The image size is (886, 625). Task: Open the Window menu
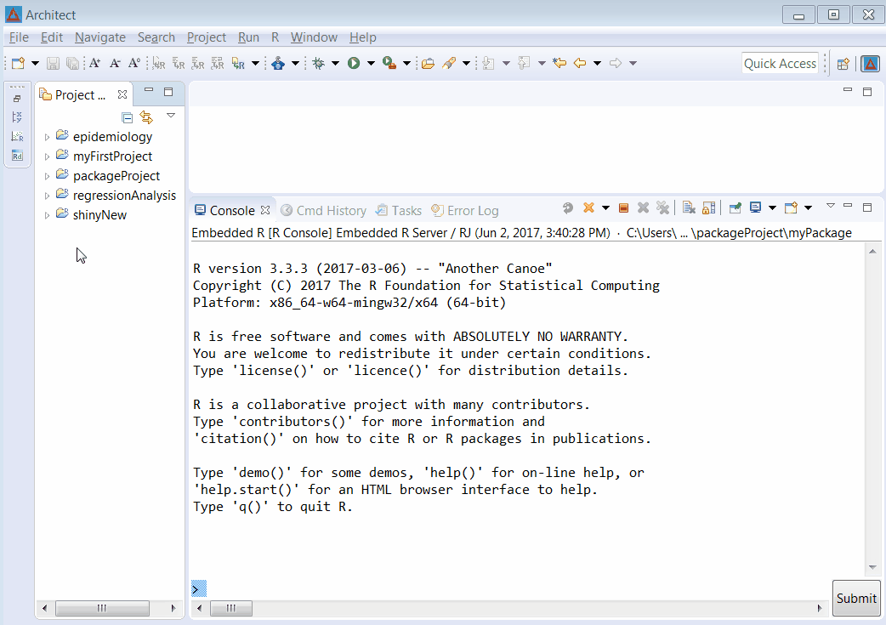pos(314,37)
